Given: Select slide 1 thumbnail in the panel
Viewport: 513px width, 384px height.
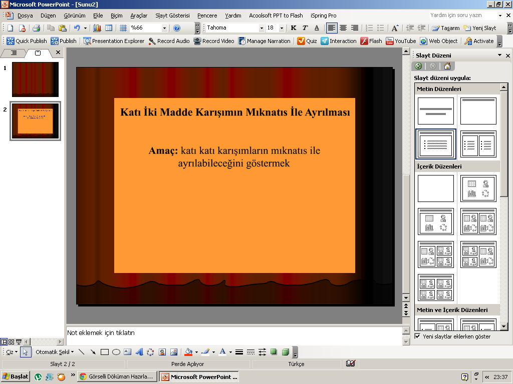Looking at the screenshot, I should click(35, 79).
